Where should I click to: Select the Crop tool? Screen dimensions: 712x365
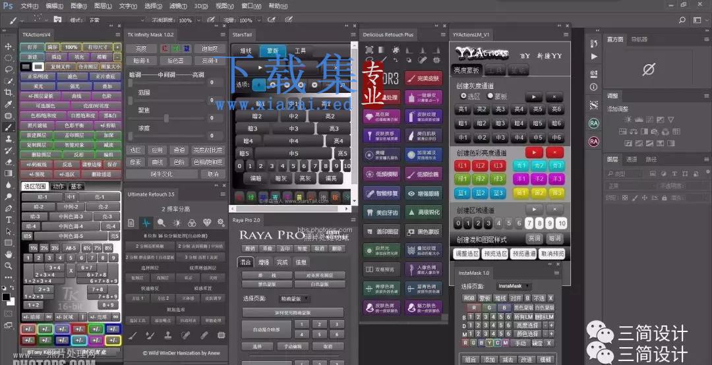pos(8,93)
